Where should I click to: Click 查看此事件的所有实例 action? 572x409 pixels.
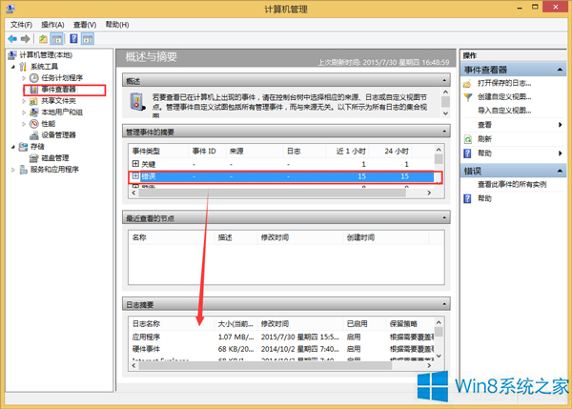click(512, 185)
